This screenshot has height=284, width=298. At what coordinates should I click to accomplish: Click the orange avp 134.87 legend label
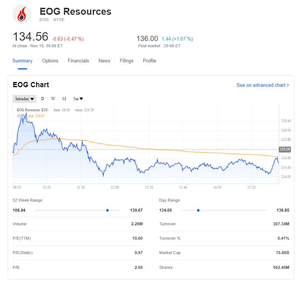pos(37,116)
